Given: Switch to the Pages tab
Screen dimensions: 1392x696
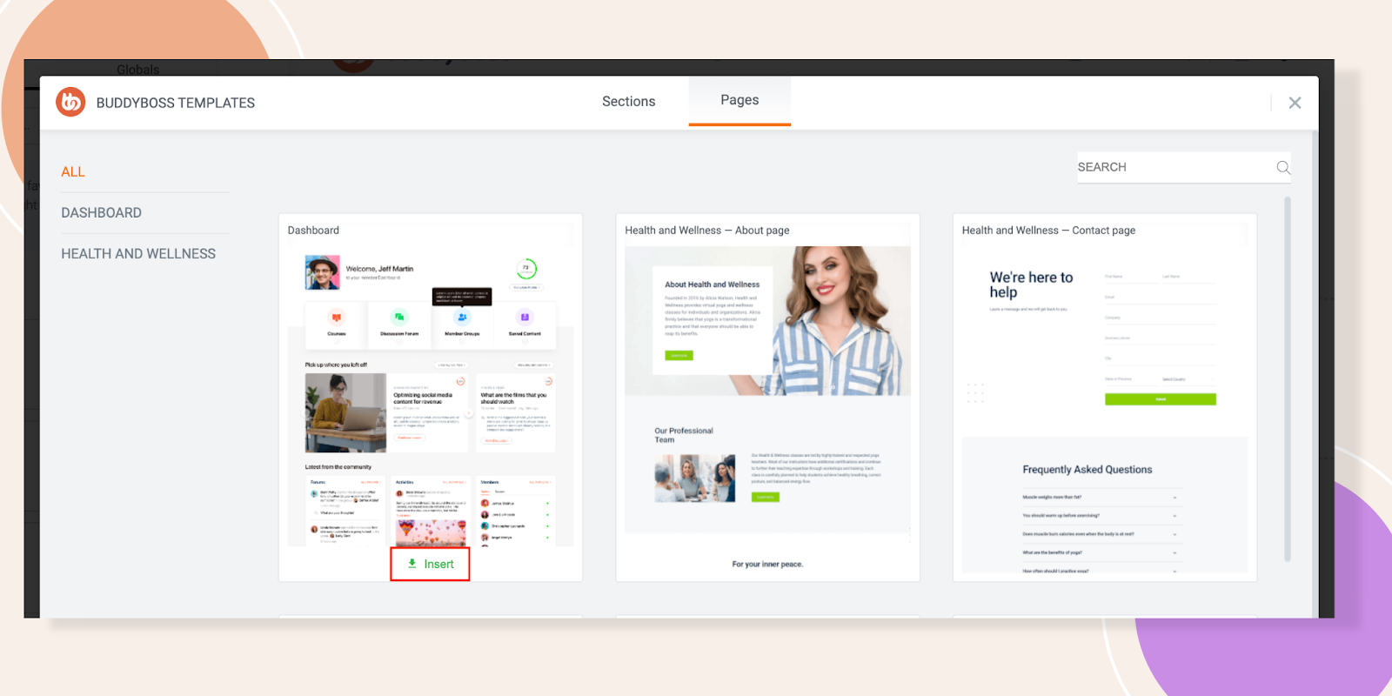Looking at the screenshot, I should [x=739, y=100].
